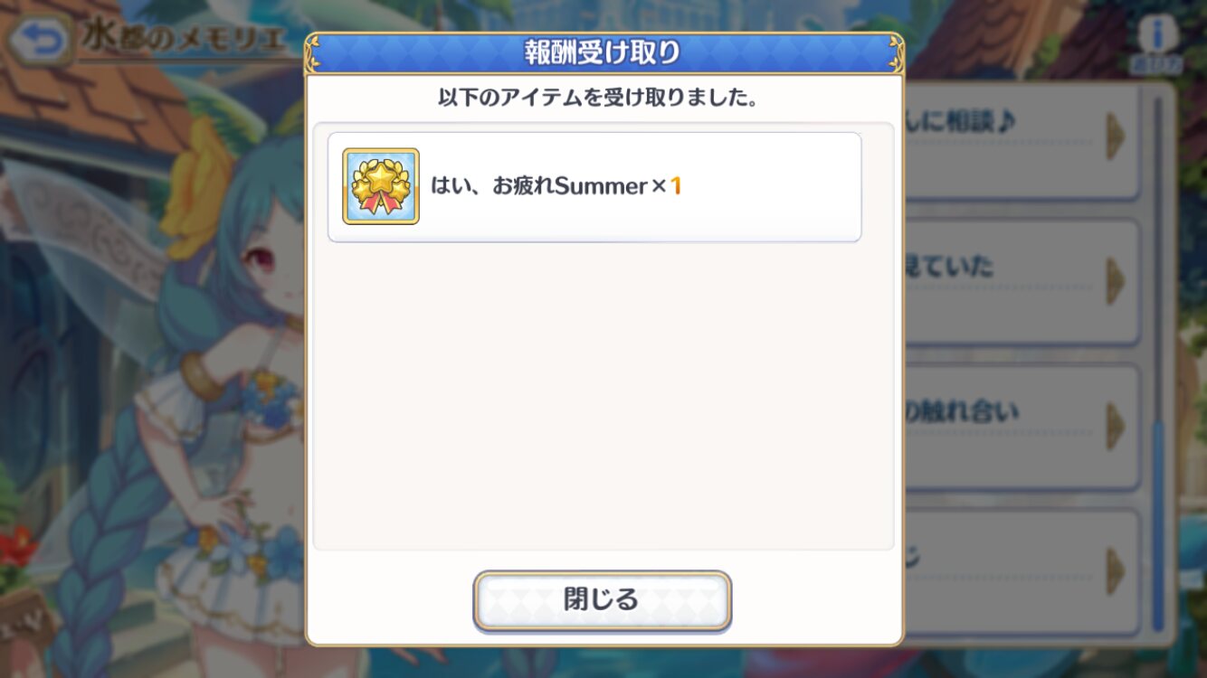This screenshot has height=678, width=1207.
Task: Click the ornate right corner of dialog header
Action: coord(892,52)
